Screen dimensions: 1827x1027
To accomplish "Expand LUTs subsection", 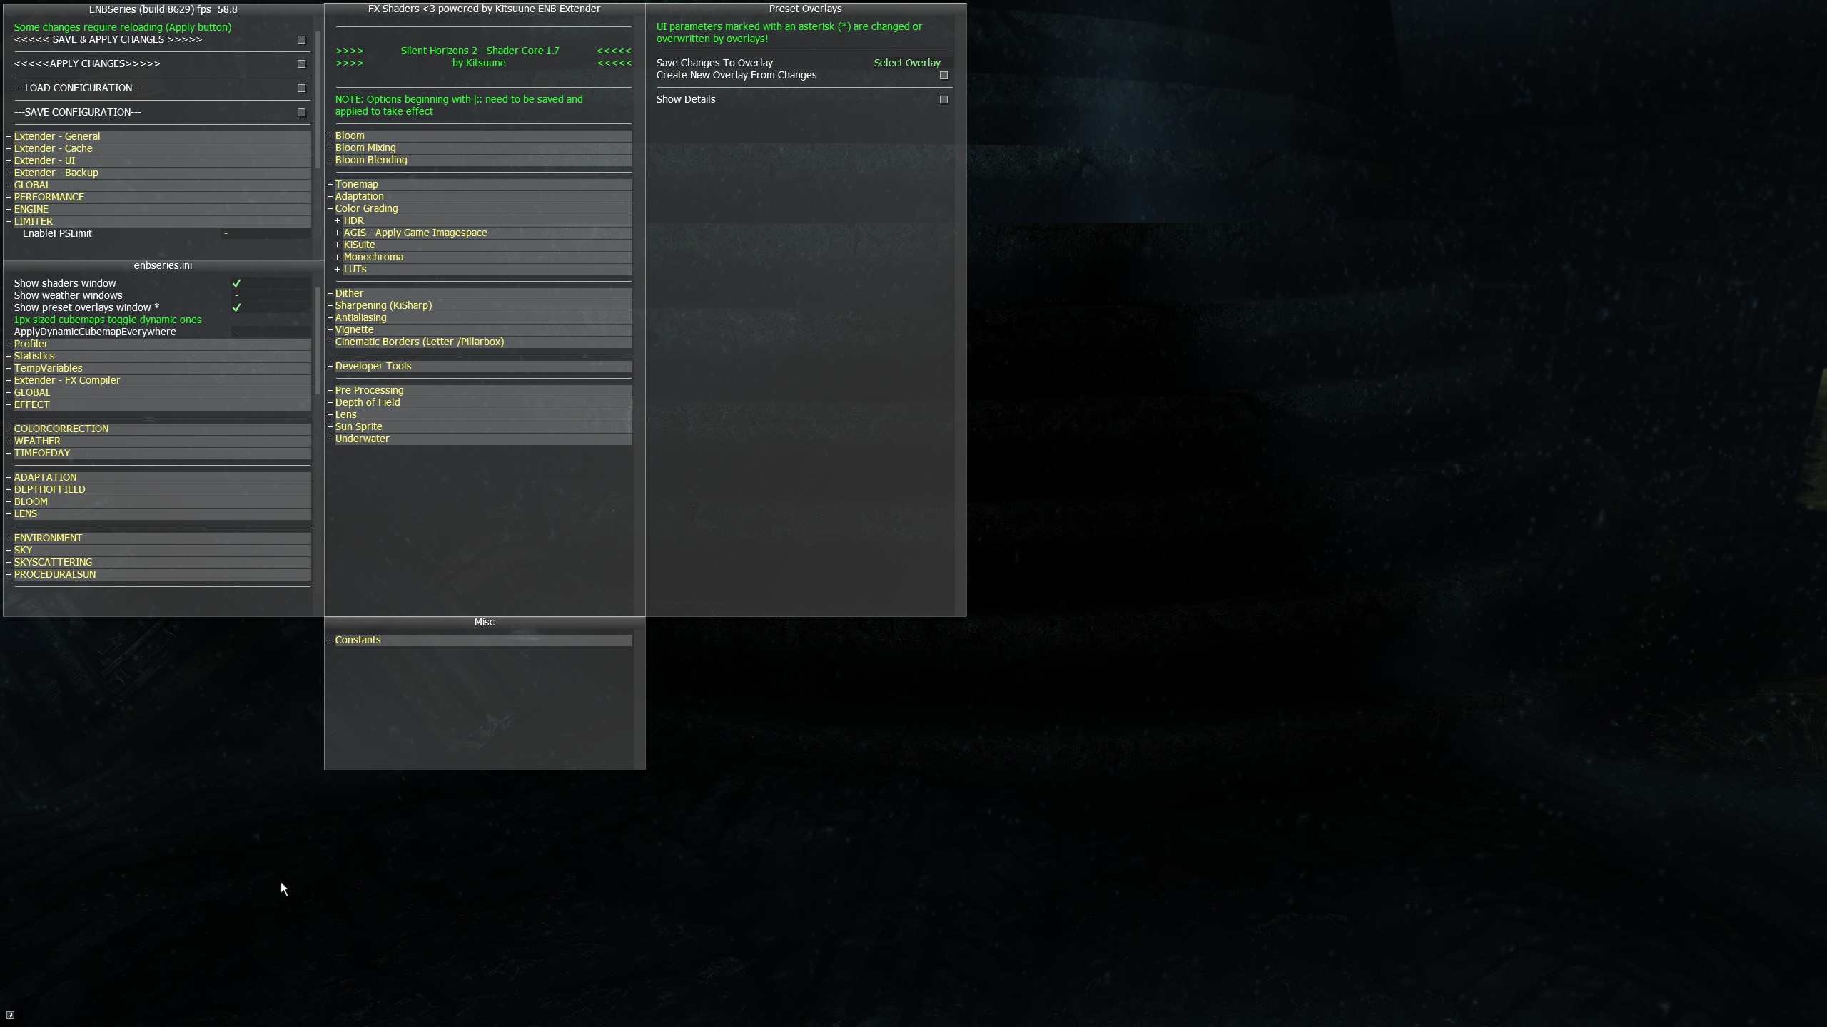I will coord(484,269).
